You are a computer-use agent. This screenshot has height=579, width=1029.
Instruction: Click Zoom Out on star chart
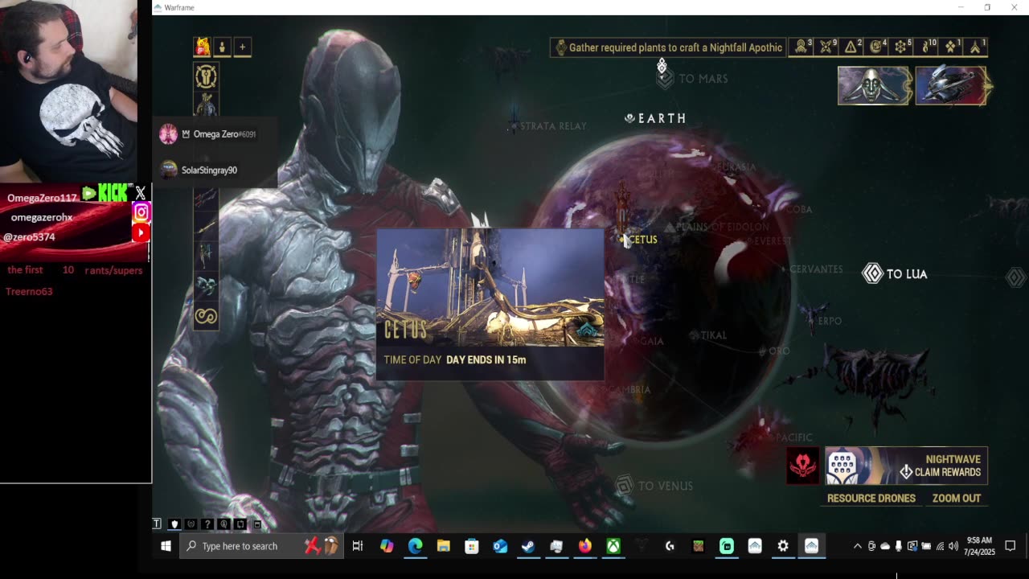pyautogui.click(x=957, y=499)
